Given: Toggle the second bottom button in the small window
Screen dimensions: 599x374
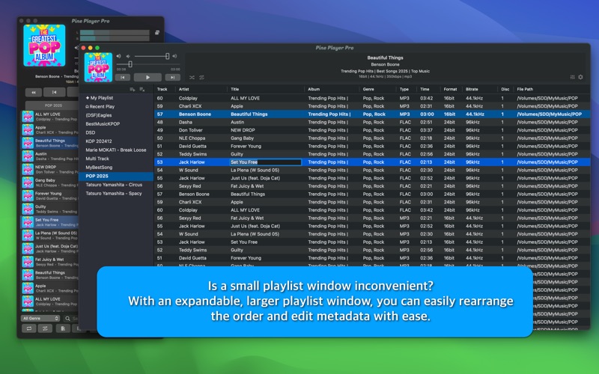Looking at the screenshot, I should point(45,328).
